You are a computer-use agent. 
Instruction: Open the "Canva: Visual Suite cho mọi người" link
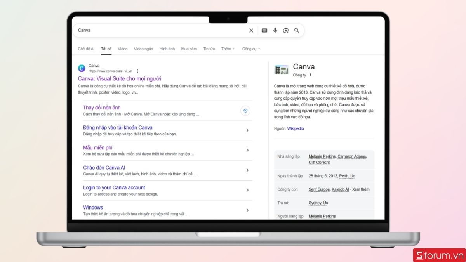tap(120, 78)
